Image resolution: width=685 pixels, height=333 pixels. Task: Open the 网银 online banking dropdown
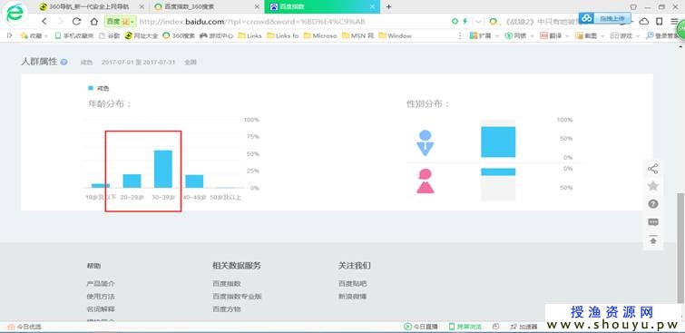[x=519, y=35]
